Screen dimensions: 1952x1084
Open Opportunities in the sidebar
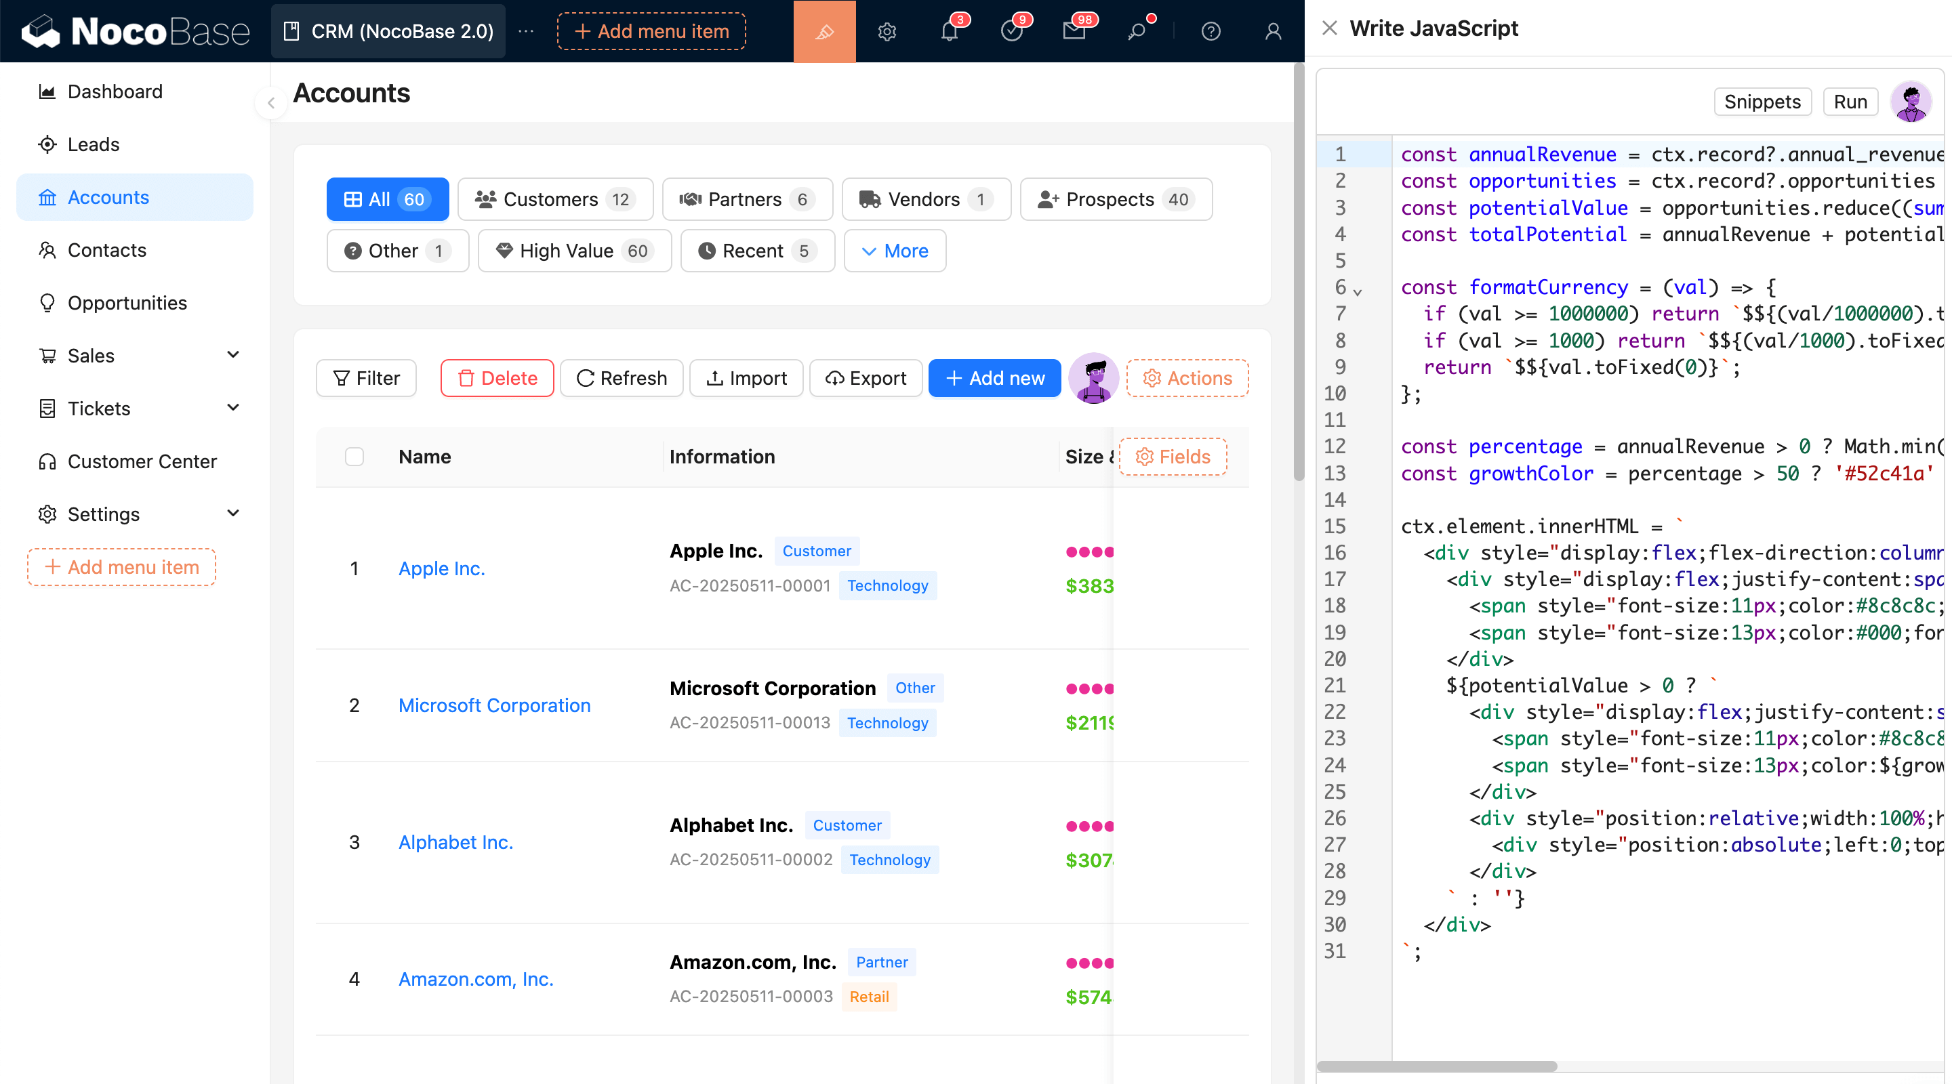[127, 302]
